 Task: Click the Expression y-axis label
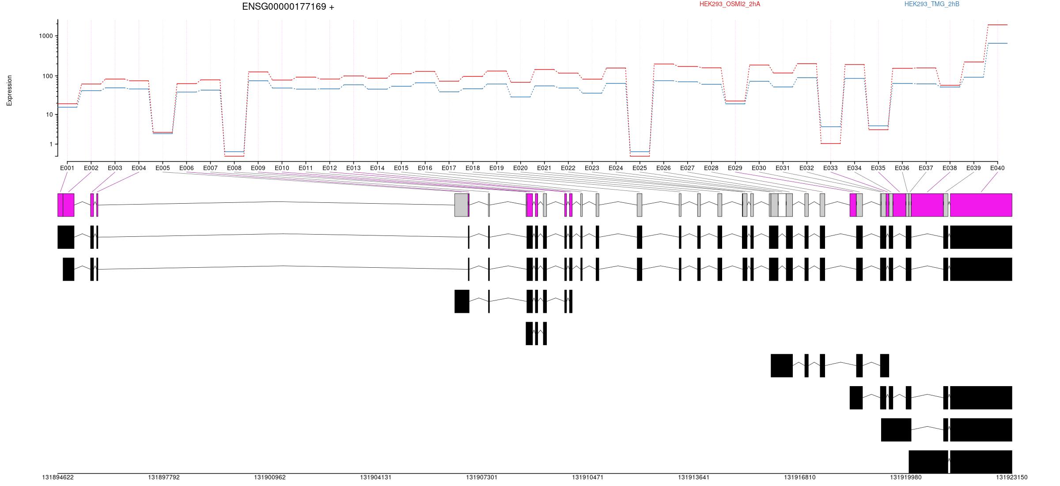coord(9,91)
